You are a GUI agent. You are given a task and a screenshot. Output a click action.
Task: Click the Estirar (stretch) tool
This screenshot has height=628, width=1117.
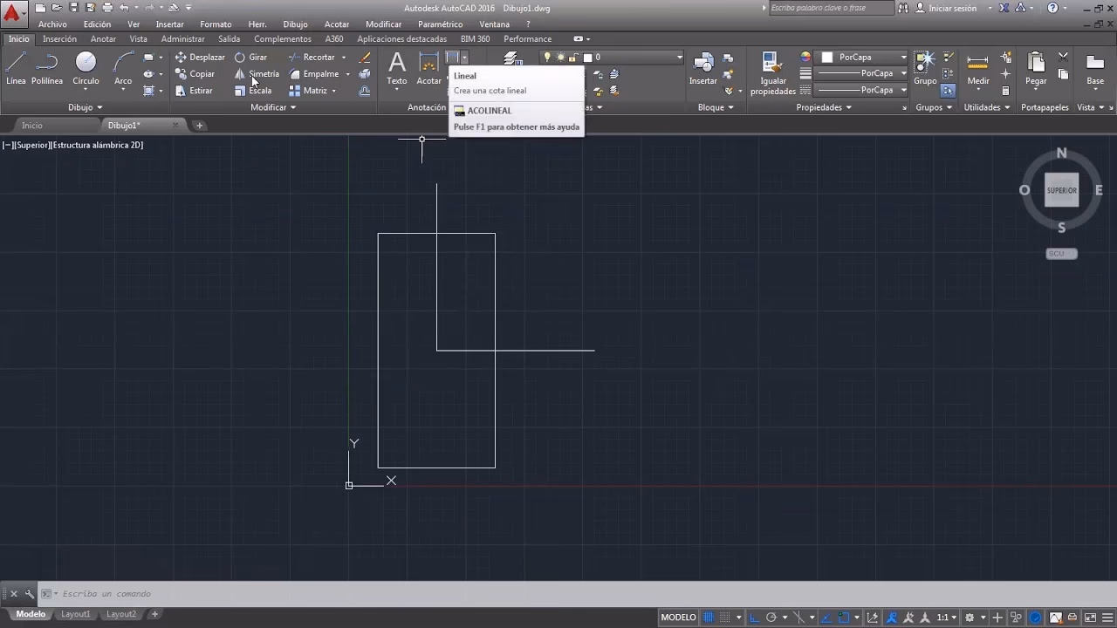194,91
